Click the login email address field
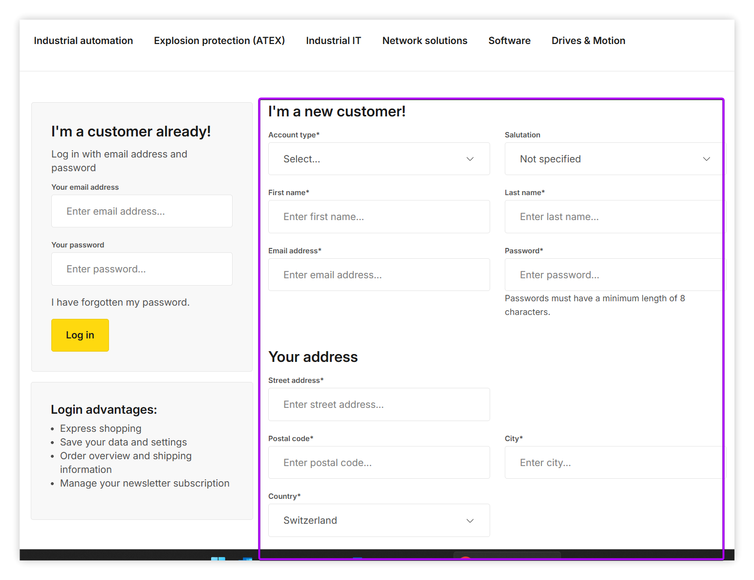The image size is (754, 580). tap(142, 211)
